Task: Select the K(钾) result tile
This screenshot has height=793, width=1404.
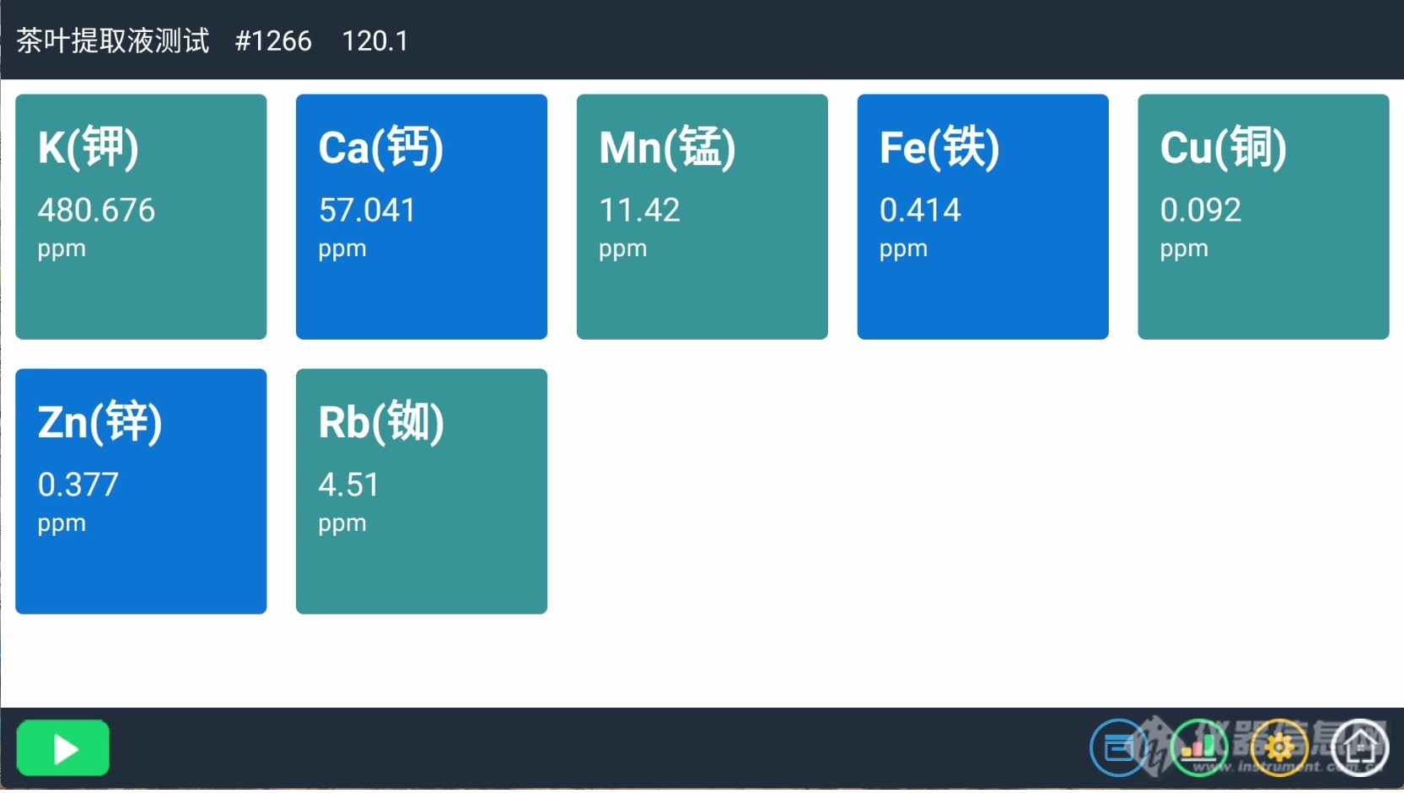Action: pos(141,217)
